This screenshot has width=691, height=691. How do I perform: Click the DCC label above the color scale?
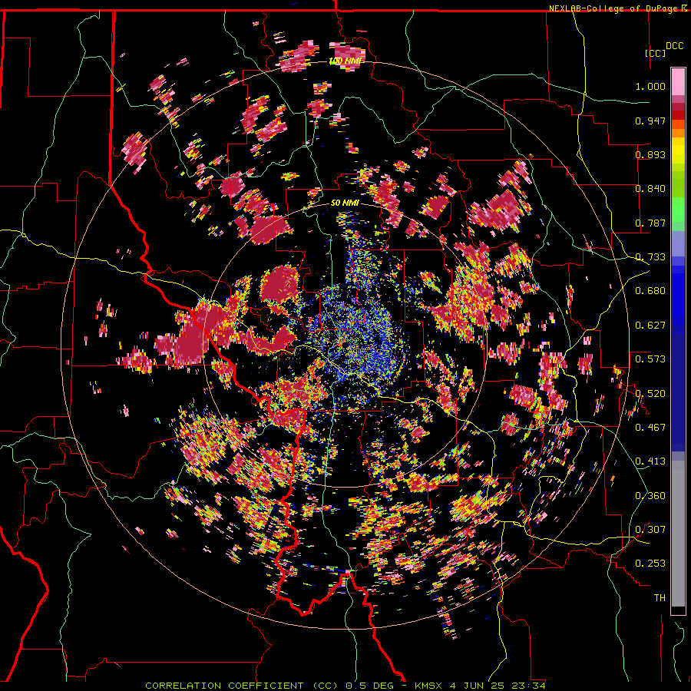(674, 46)
